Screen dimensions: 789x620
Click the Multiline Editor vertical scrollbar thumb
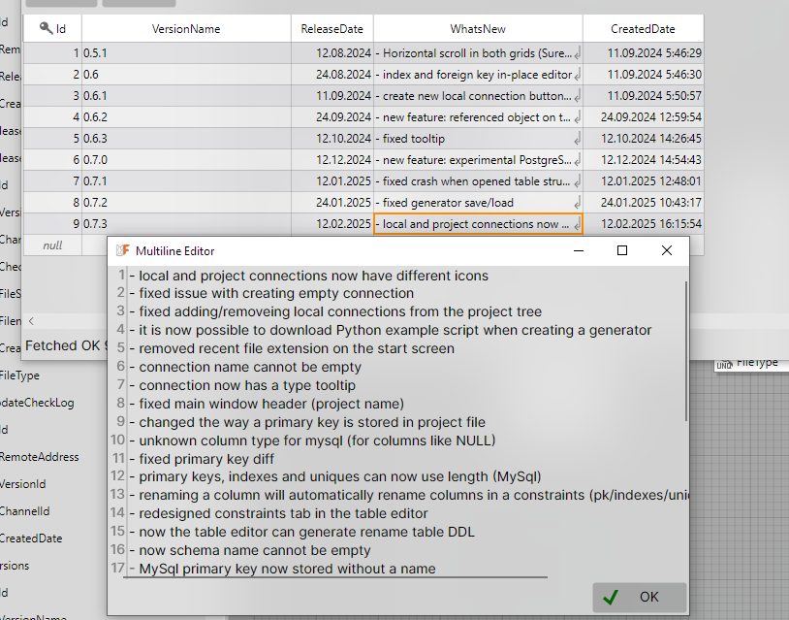[686, 351]
